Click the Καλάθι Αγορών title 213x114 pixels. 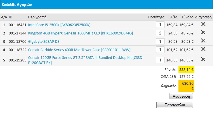tap(17, 5)
